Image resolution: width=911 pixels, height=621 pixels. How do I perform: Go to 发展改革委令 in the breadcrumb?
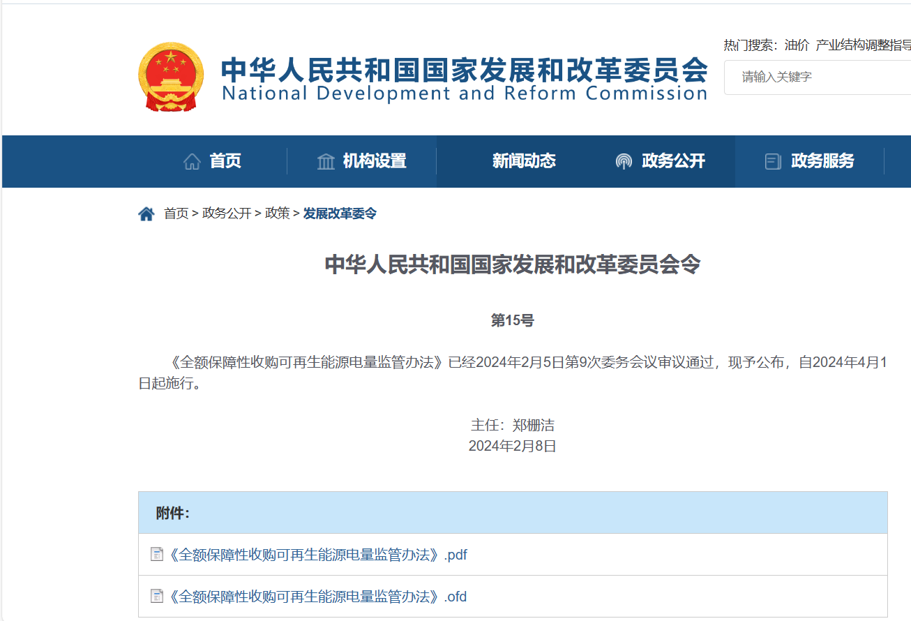[340, 214]
